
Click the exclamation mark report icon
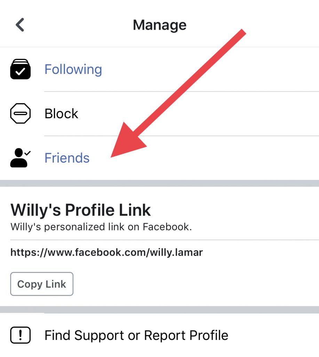pos(21,335)
